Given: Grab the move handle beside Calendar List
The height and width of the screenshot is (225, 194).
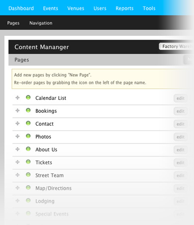Looking at the screenshot, I should (17, 98).
